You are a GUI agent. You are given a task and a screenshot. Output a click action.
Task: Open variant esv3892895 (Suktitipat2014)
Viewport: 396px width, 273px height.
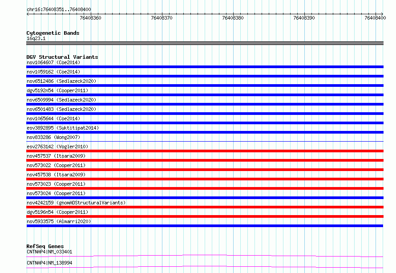(x=63, y=128)
